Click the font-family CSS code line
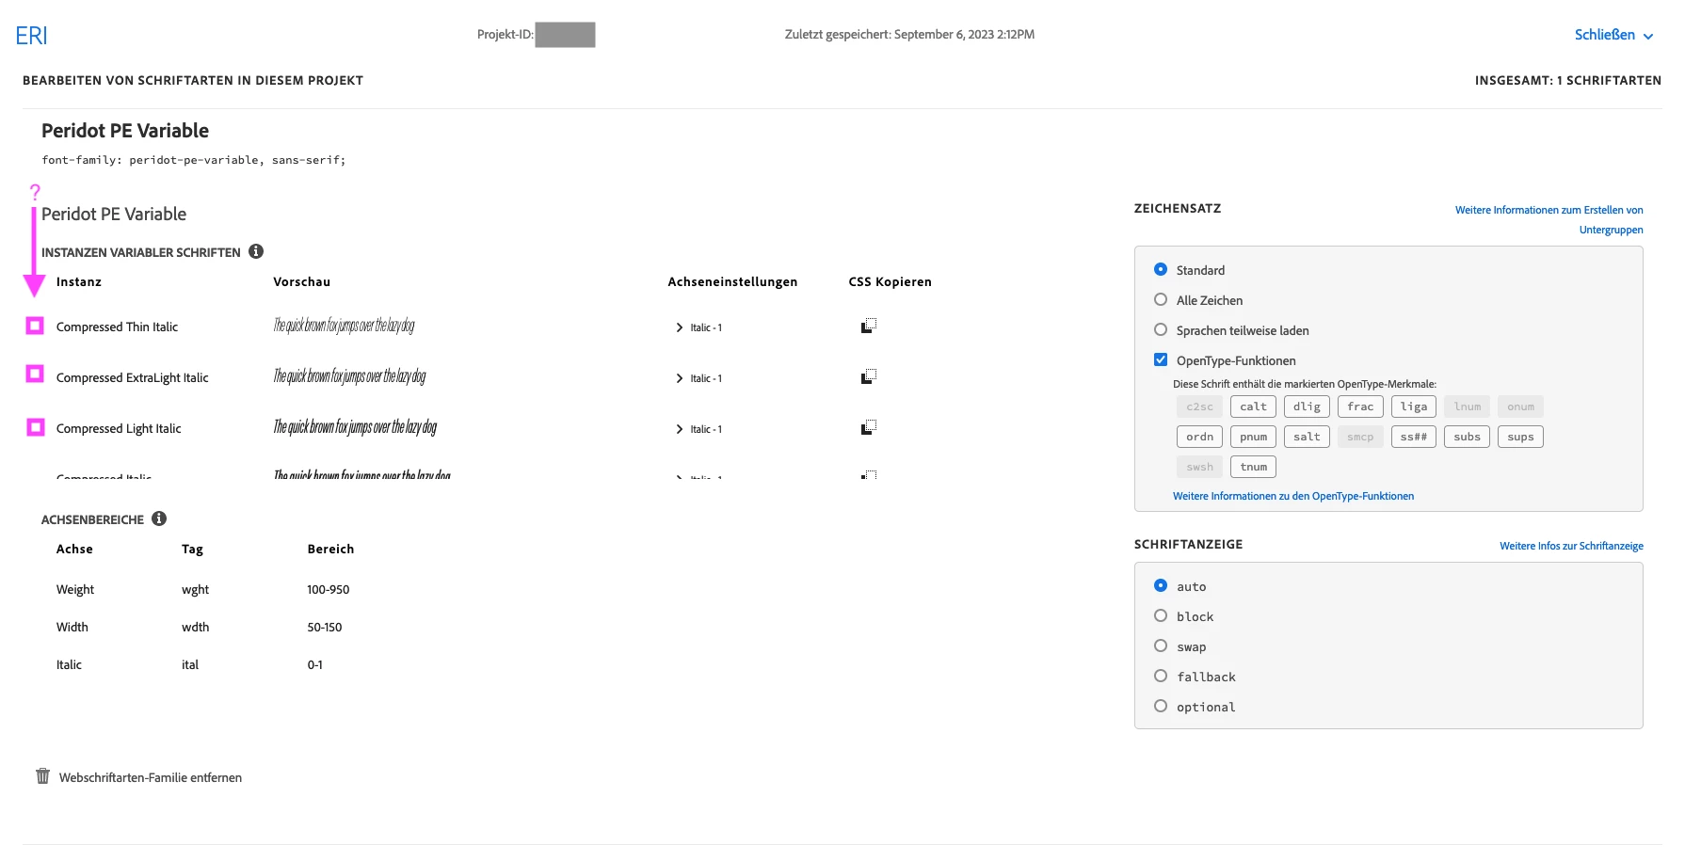1685x861 pixels. click(x=194, y=160)
